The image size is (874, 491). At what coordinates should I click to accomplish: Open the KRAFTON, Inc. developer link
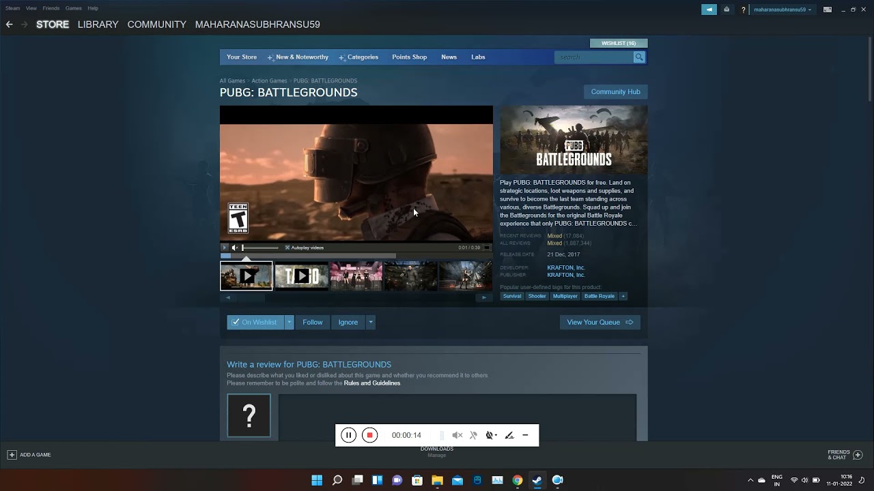tap(566, 268)
